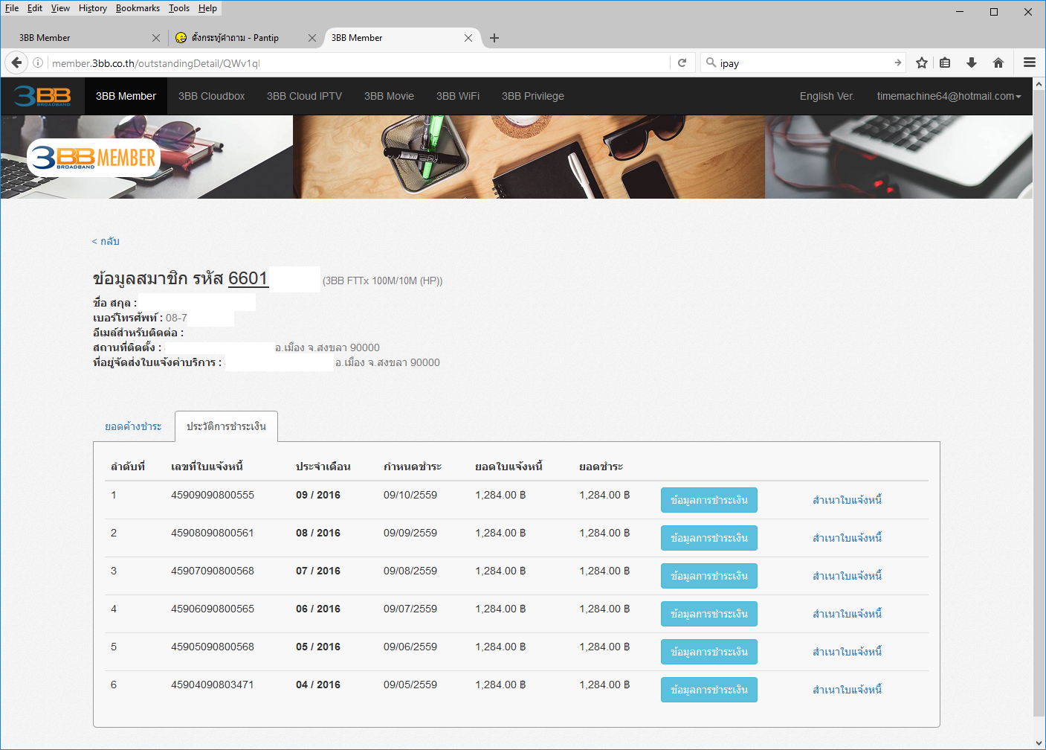Bookmark this page with the star icon
Viewport: 1046px width, 750px height.
coord(922,63)
